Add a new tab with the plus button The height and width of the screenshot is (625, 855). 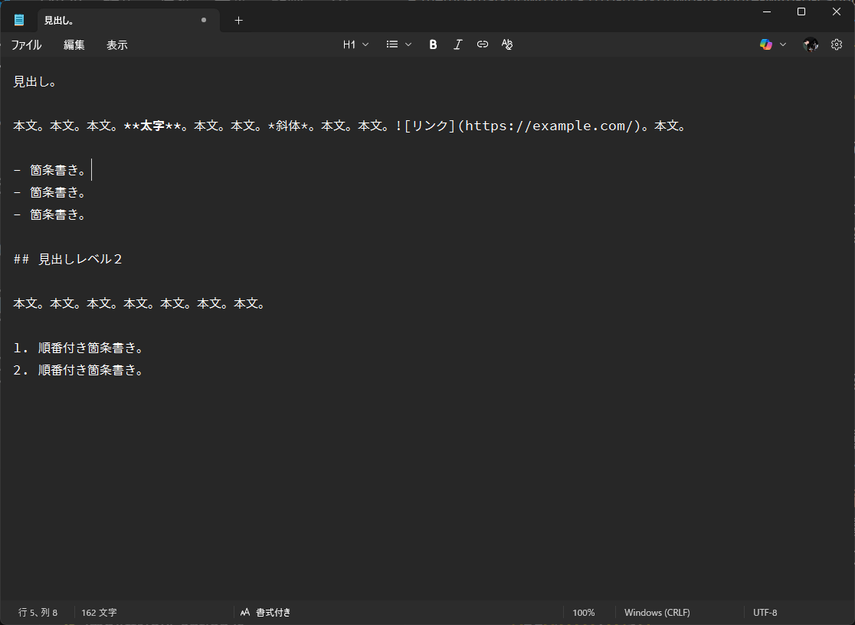(238, 20)
